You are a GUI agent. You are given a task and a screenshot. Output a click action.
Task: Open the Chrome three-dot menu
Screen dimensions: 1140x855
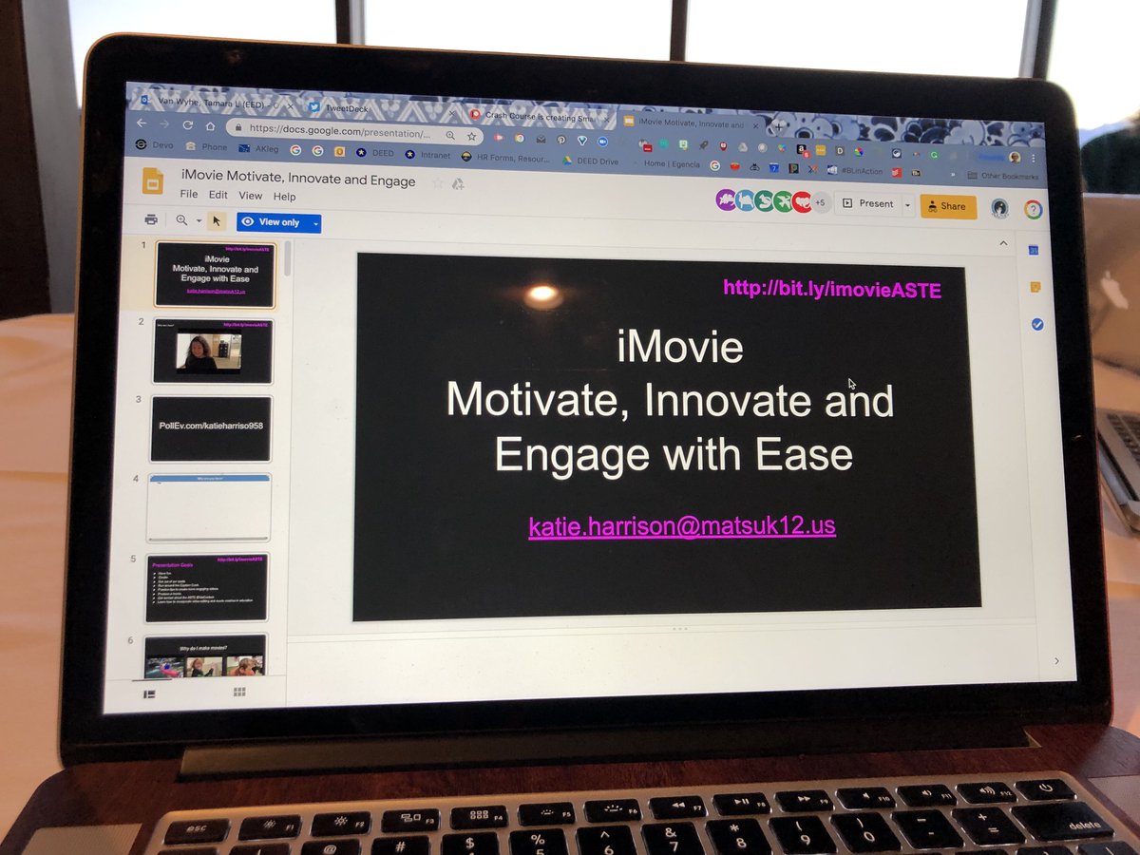[x=1034, y=158]
